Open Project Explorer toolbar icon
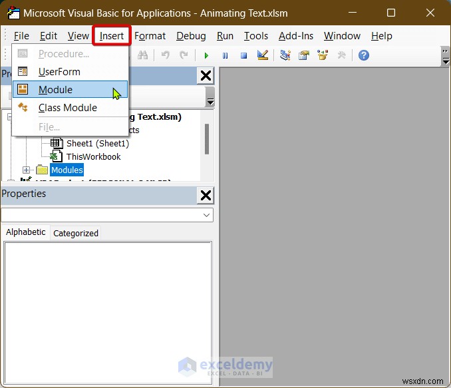 (285, 55)
